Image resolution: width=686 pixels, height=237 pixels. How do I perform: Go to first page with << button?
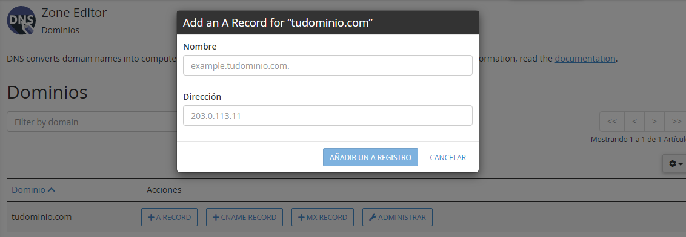pos(612,122)
